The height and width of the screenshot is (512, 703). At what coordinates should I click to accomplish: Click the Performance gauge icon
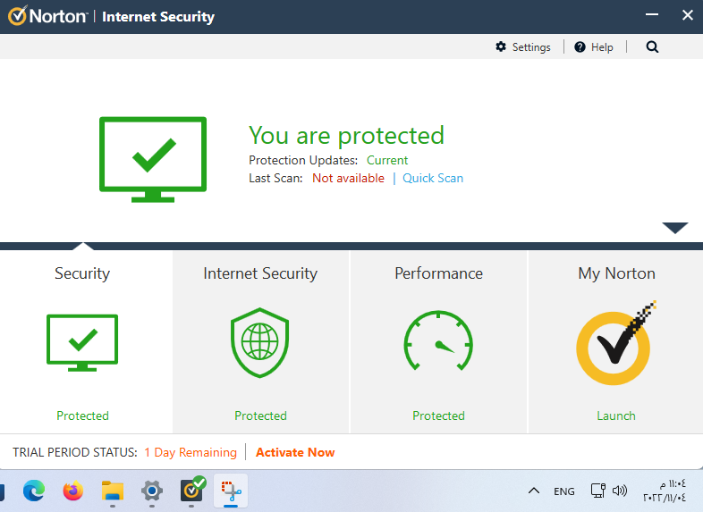[x=438, y=340]
